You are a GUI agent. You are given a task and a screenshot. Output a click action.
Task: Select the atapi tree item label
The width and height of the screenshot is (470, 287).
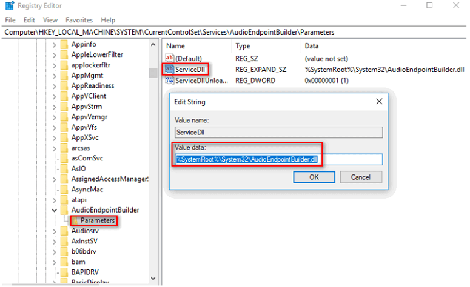point(79,200)
